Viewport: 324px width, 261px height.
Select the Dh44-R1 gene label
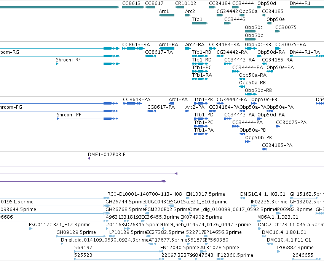point(300,3)
